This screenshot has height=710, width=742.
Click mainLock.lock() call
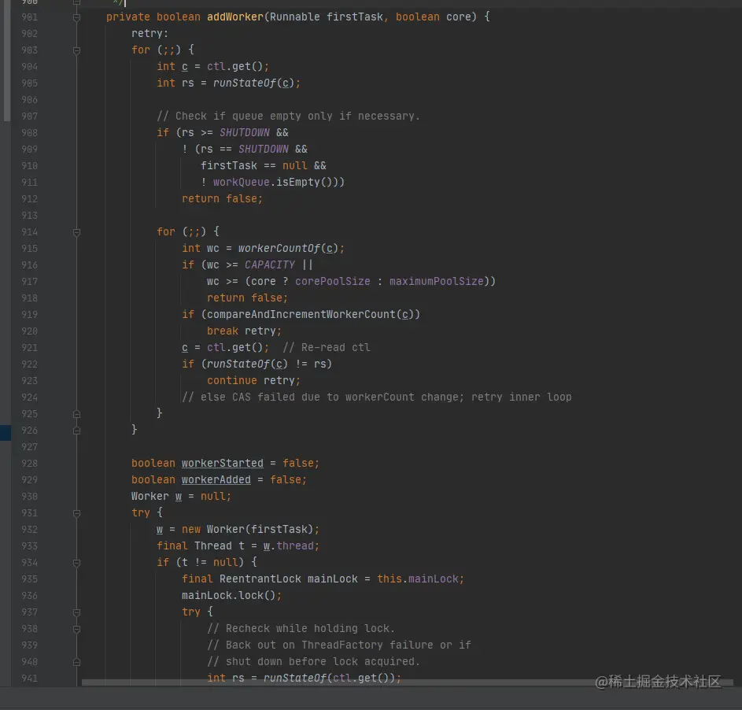[231, 596]
